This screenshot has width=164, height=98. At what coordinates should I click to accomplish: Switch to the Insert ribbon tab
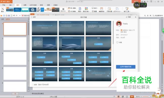pyautogui.click(x=11, y=5)
